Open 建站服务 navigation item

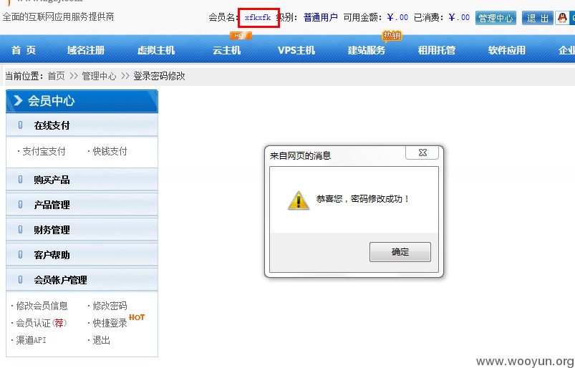click(x=367, y=50)
